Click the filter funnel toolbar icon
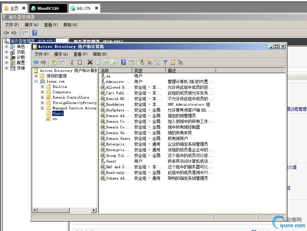The width and height of the screenshot is (307, 231). [x=165, y=62]
